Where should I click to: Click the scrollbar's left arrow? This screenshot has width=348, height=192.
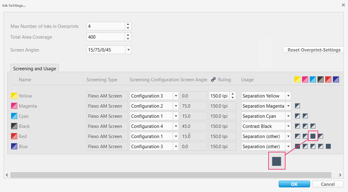point(7,175)
